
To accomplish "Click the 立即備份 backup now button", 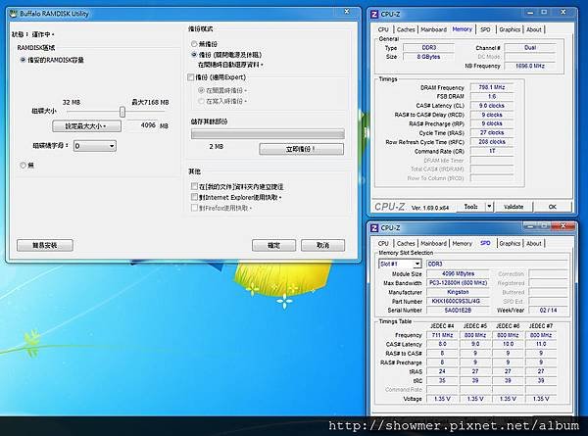I will pos(301,149).
